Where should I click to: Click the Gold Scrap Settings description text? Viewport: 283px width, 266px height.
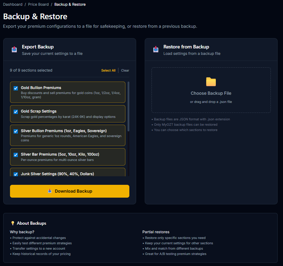[x=68, y=117]
